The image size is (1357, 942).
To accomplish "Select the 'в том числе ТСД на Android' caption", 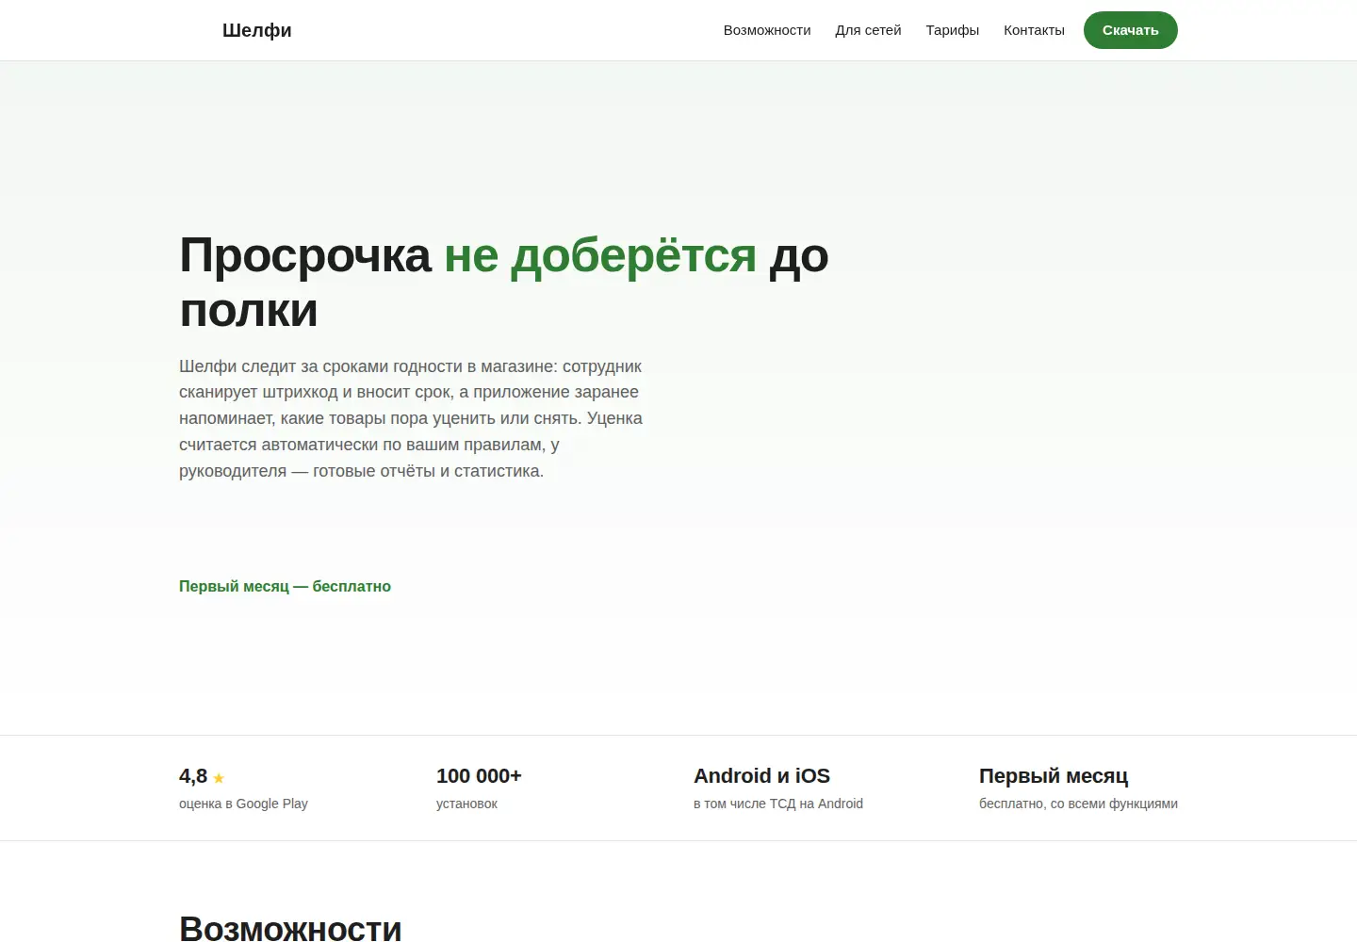I will click(778, 804).
